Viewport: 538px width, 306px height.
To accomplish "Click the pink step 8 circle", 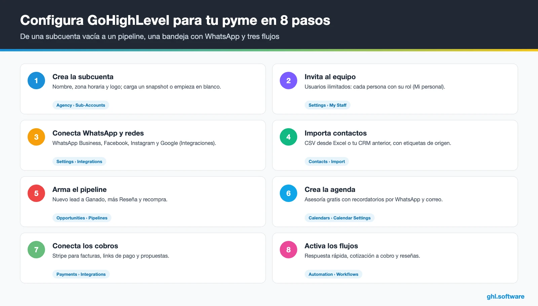I will 289,250.
